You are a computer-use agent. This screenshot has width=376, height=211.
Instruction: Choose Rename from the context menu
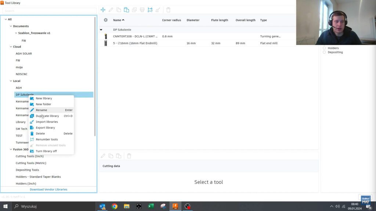click(41, 110)
